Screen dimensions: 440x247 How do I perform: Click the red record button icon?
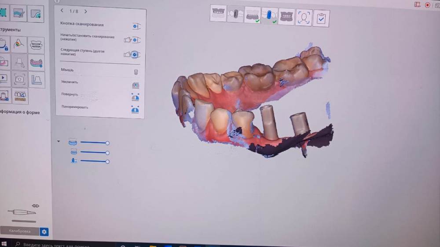pyautogui.click(x=427, y=5)
